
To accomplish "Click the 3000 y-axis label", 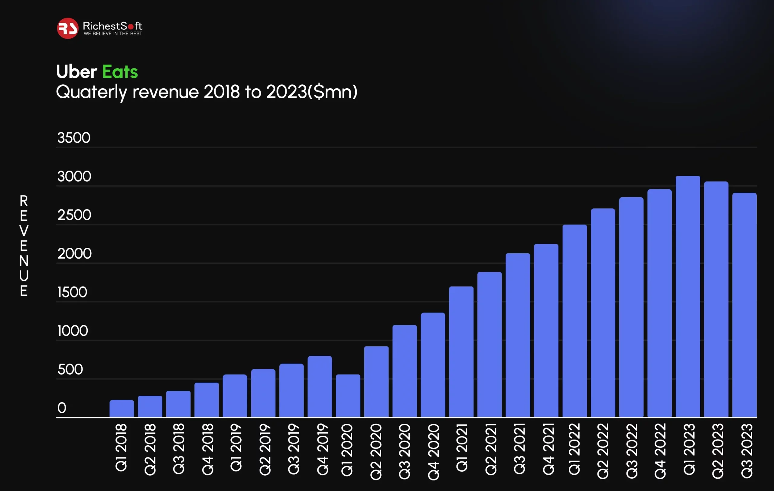I will pos(74,176).
